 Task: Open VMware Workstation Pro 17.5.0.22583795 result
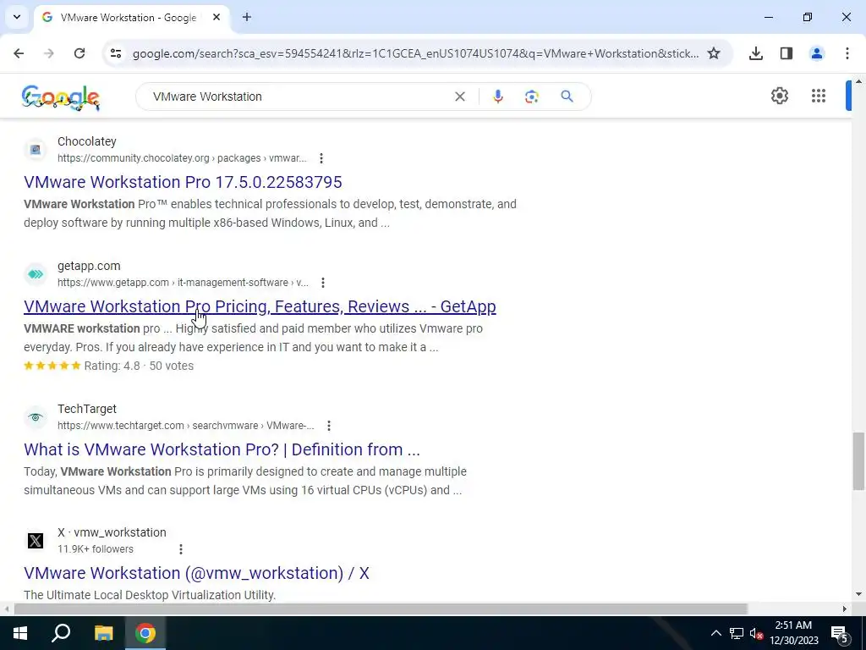click(183, 182)
